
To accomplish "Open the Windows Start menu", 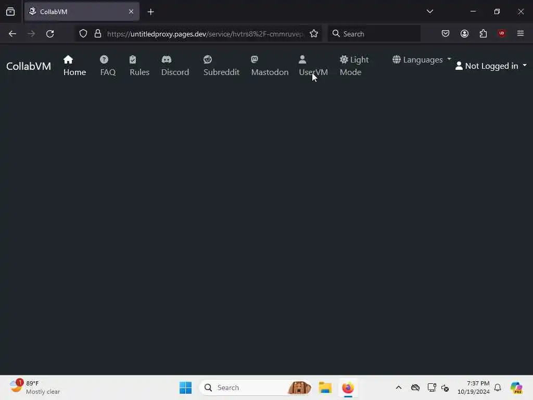I will [186, 387].
